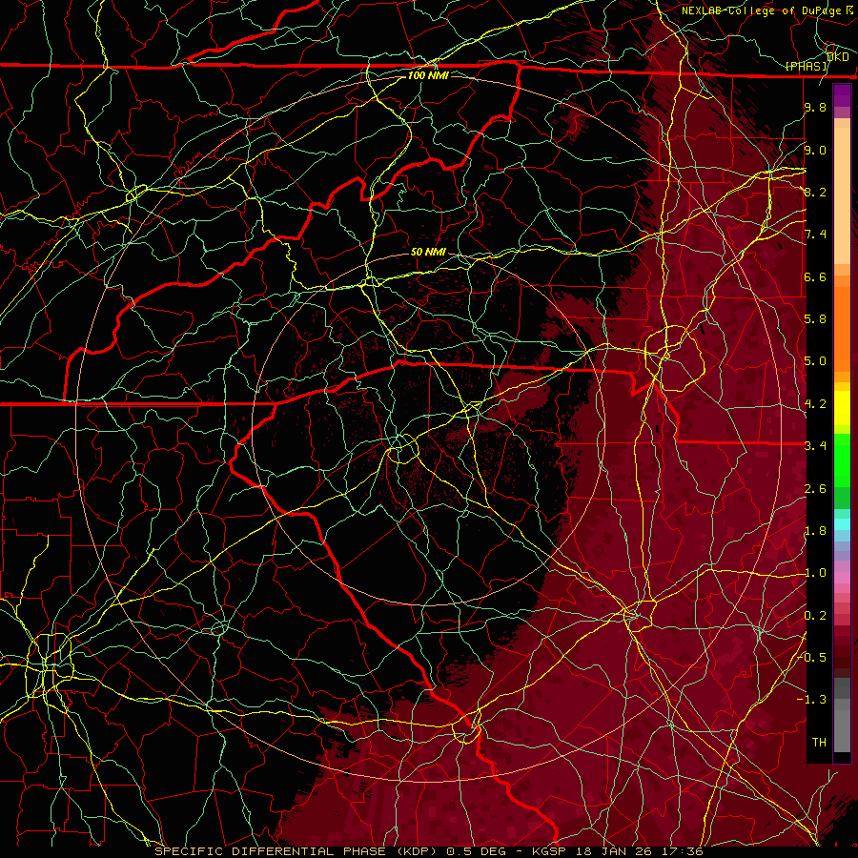Image resolution: width=858 pixels, height=858 pixels.
Task: Click the "17:36" timestamp in the caption
Action: (683, 851)
